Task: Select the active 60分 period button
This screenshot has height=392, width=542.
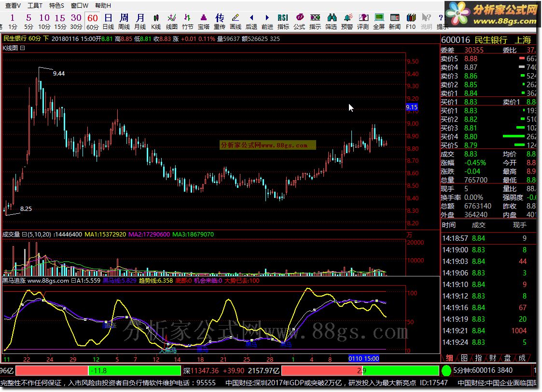Action: click(x=92, y=21)
